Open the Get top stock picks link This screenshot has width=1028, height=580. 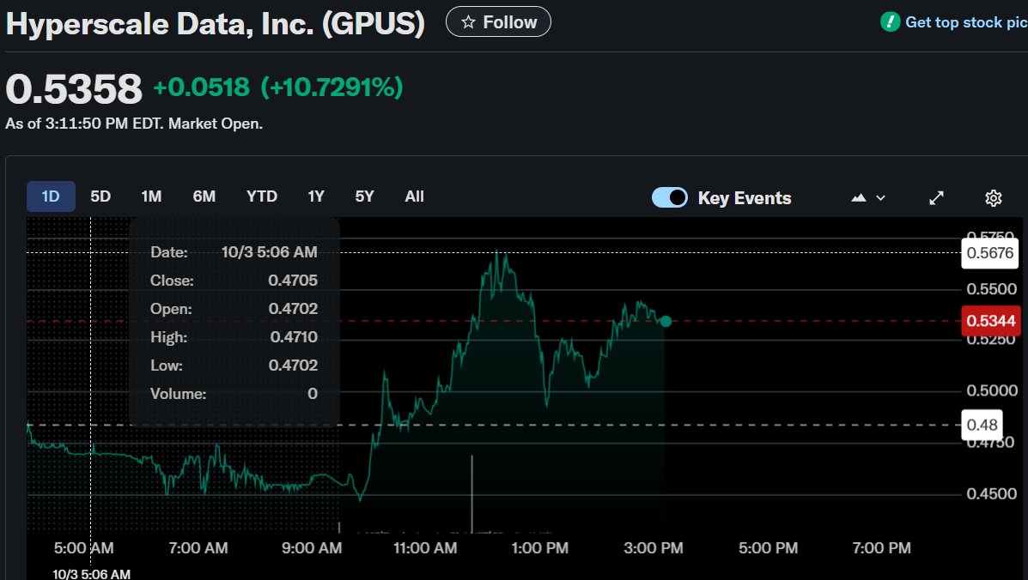pyautogui.click(x=965, y=22)
